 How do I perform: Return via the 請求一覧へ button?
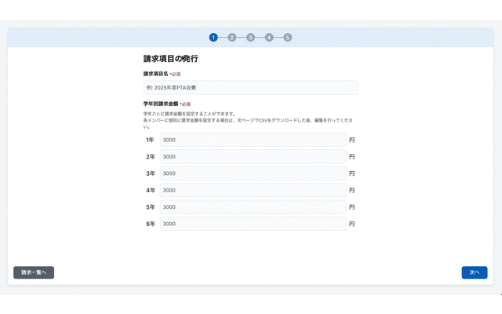coord(34,272)
